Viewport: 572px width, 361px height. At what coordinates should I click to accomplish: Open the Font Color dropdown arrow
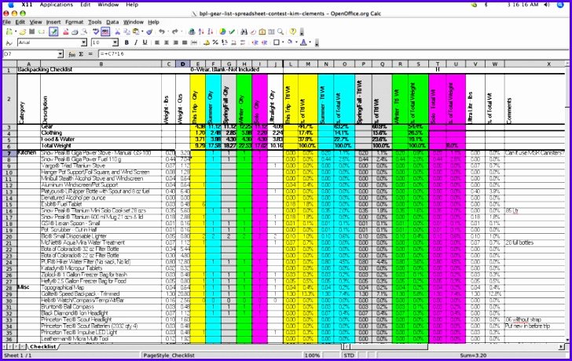(x=310, y=42)
